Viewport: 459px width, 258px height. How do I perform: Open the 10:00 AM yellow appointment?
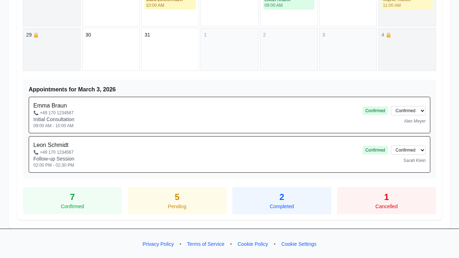[x=170, y=4]
